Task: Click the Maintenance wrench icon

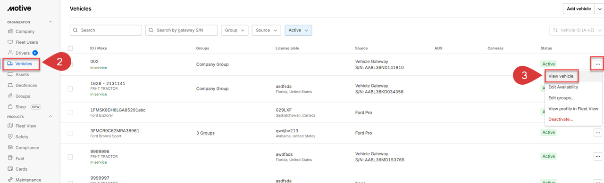Action: click(x=10, y=180)
